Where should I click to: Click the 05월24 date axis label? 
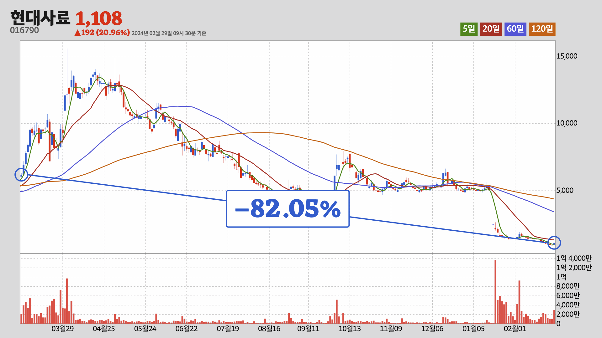pos(145,329)
